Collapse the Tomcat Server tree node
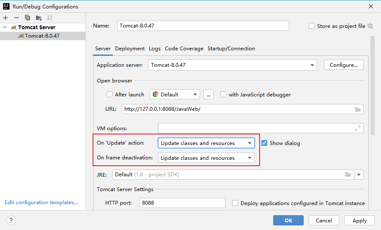381x230 pixels. (x=5, y=27)
